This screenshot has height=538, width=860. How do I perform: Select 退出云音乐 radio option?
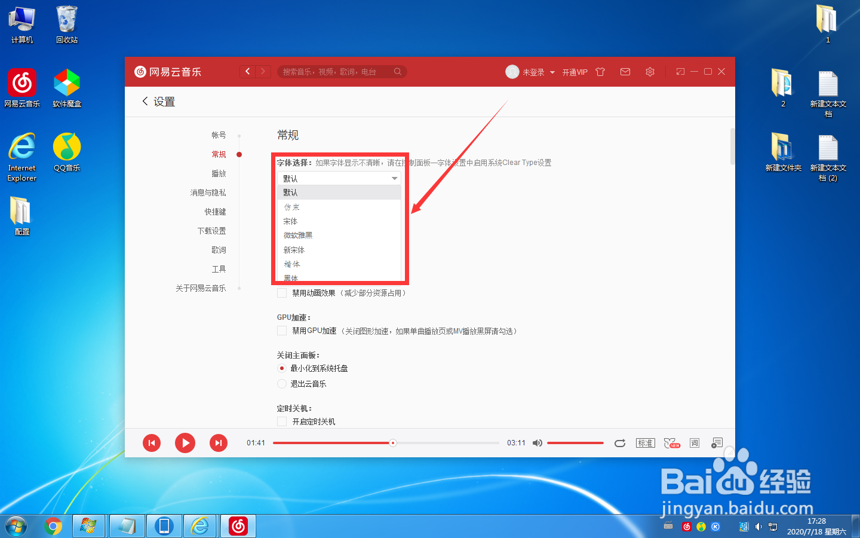(x=282, y=384)
